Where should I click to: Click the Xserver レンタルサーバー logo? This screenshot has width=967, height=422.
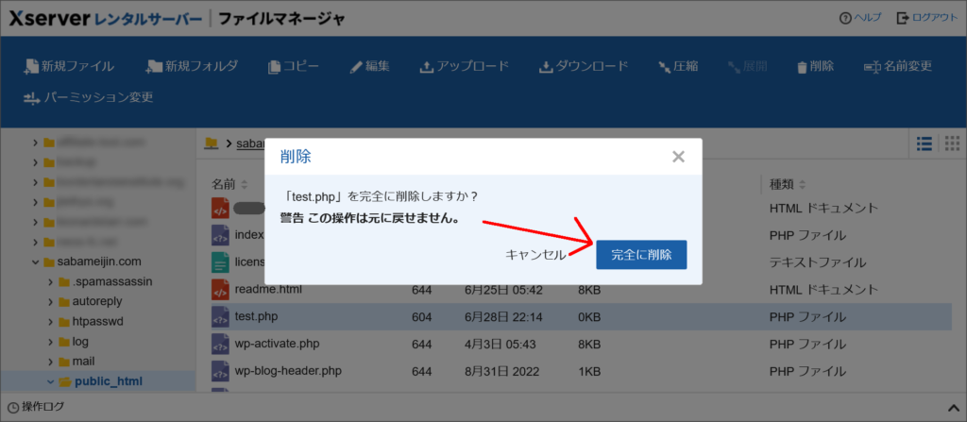106,19
